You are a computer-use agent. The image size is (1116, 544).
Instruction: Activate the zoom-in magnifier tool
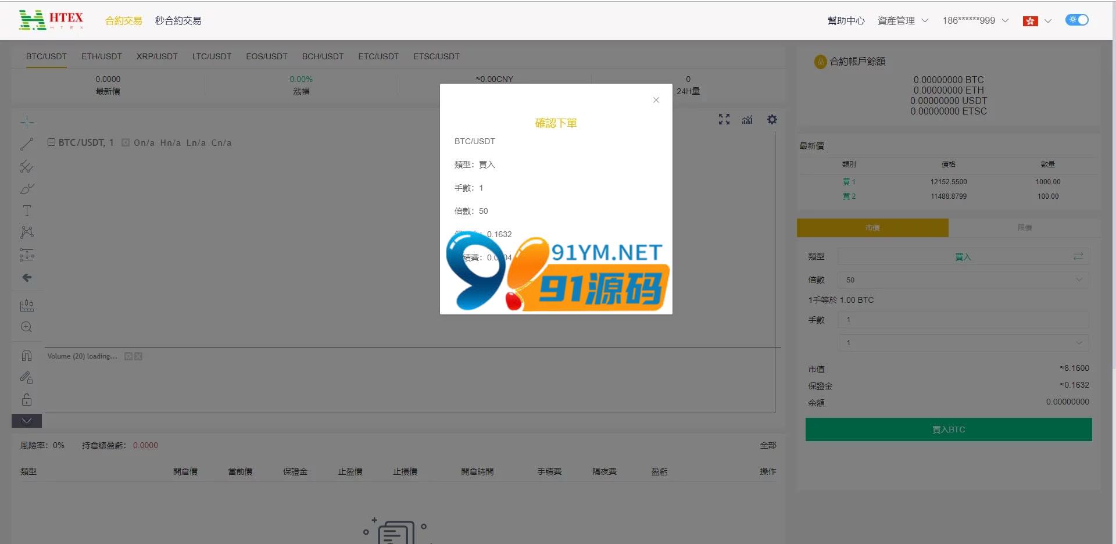27,327
